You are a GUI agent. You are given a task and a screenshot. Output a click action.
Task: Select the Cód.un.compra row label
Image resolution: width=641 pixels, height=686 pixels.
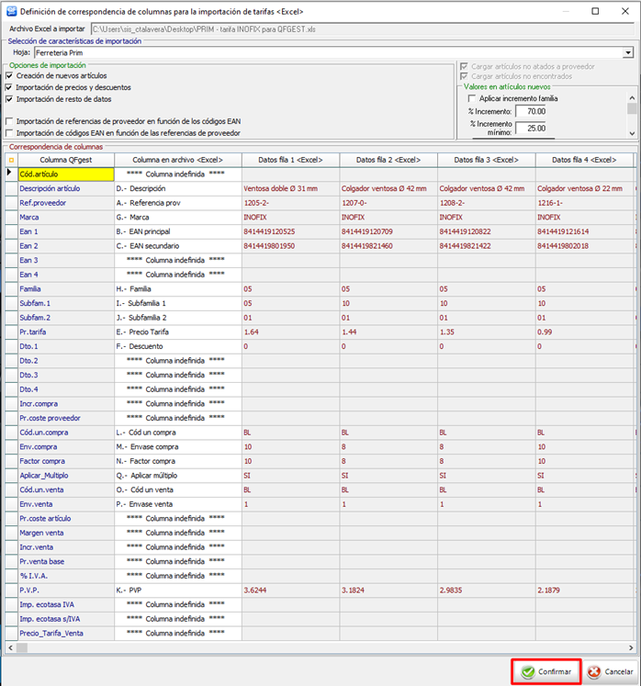[44, 433]
